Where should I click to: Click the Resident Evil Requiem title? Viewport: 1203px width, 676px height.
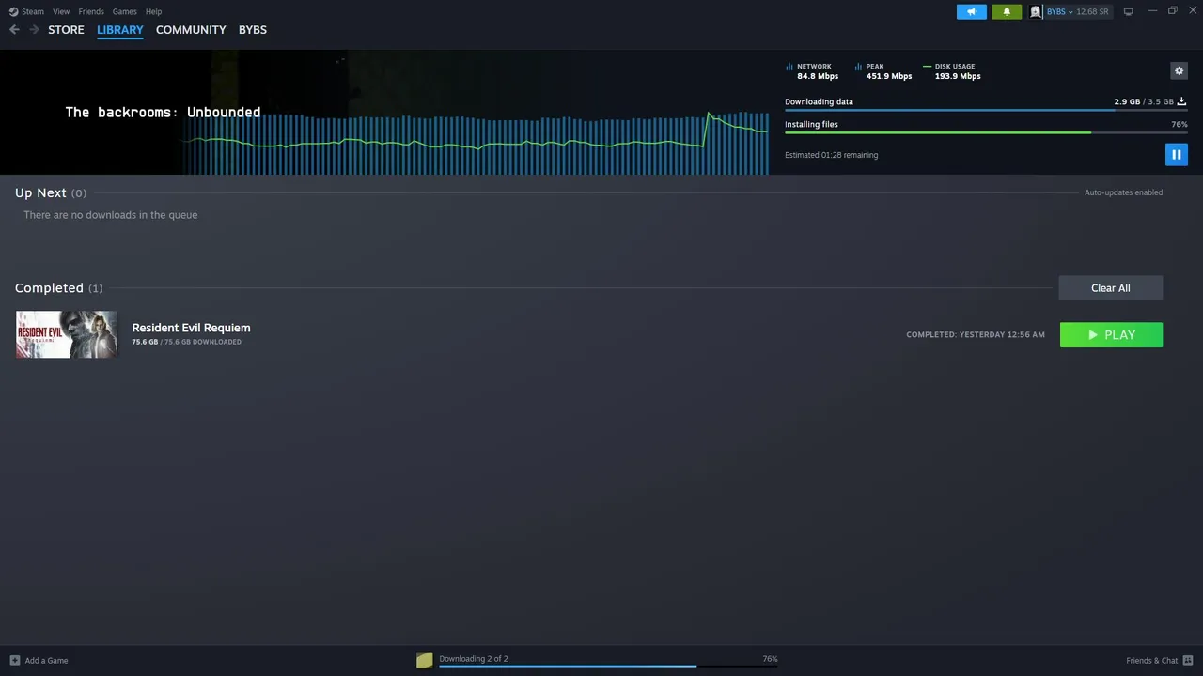pos(191,328)
